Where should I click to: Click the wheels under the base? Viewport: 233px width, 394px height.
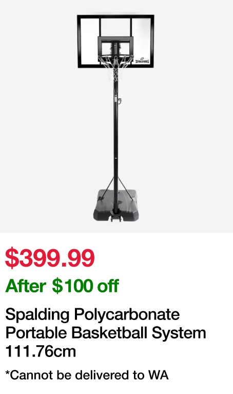(x=116, y=219)
